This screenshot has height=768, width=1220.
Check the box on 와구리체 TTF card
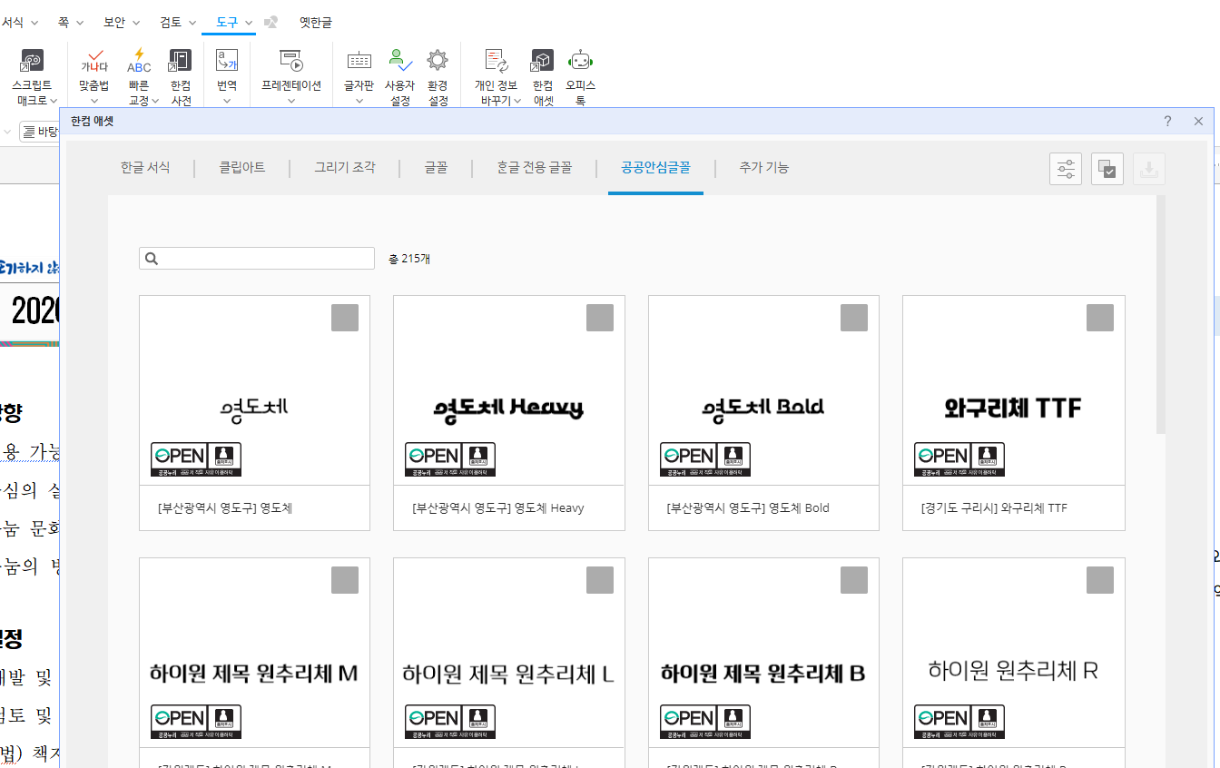click(x=1100, y=318)
